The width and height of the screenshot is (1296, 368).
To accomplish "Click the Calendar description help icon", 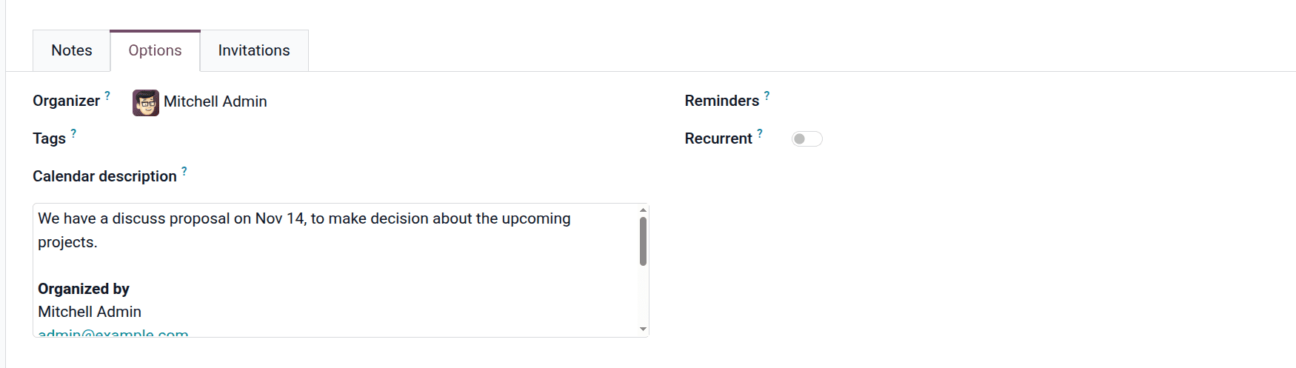I will pos(184,171).
